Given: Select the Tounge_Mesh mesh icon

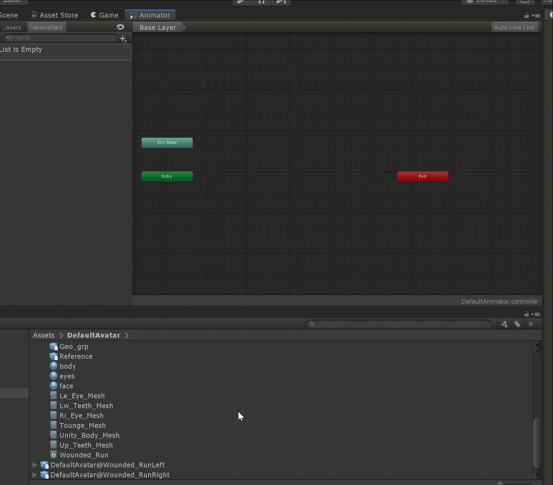Looking at the screenshot, I should [54, 425].
